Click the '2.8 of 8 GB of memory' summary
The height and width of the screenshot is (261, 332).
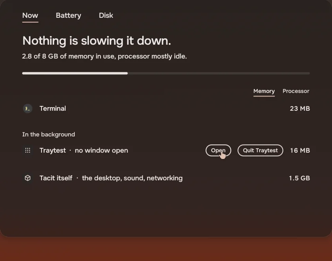pos(104,56)
